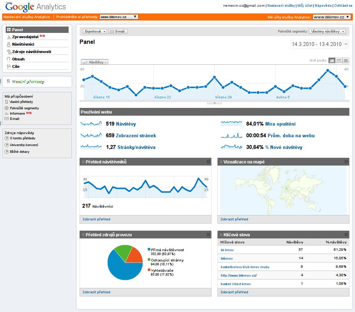Viewport: 355px width, 312px height.
Task: Open the Exportovat dropdown
Action: pos(95,31)
